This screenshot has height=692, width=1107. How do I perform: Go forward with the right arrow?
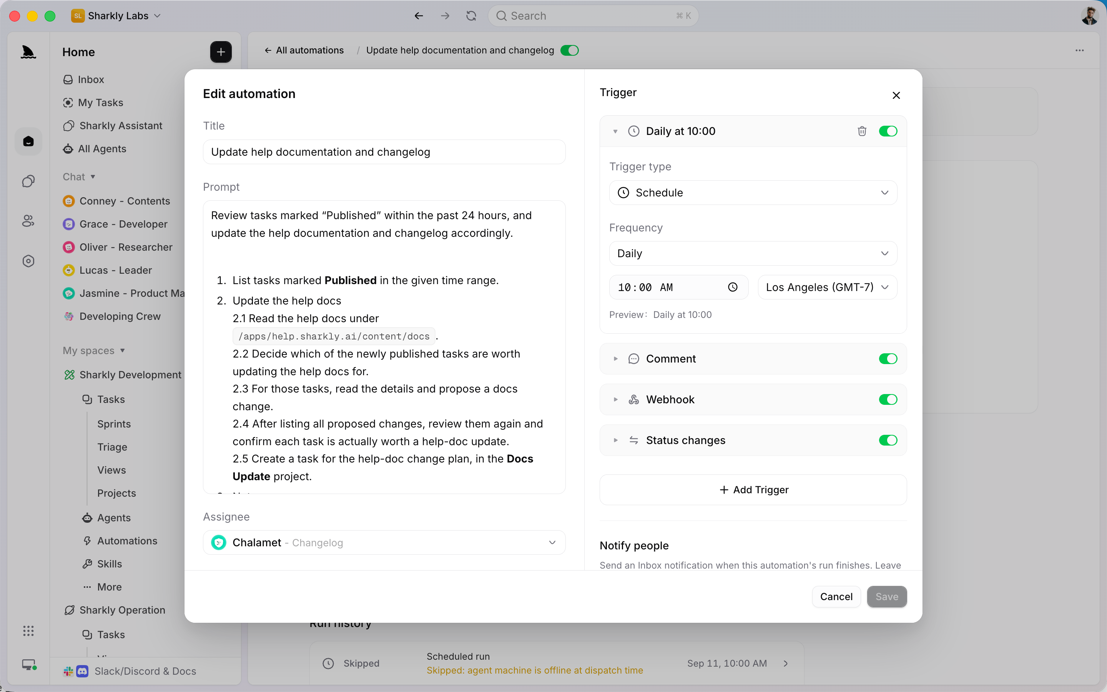pyautogui.click(x=445, y=15)
